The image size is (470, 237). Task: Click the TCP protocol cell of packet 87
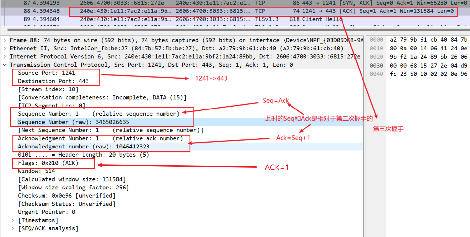[260, 3]
